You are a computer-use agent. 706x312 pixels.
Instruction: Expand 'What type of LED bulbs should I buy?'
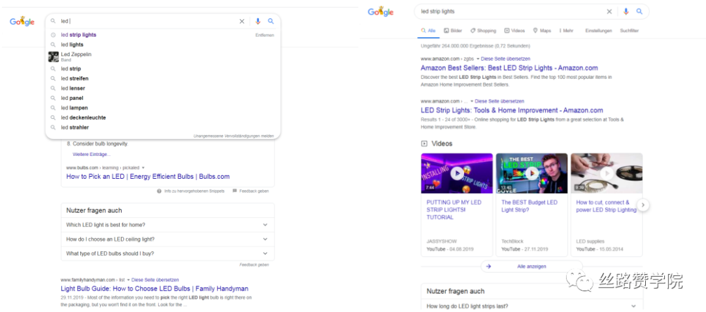(x=167, y=253)
